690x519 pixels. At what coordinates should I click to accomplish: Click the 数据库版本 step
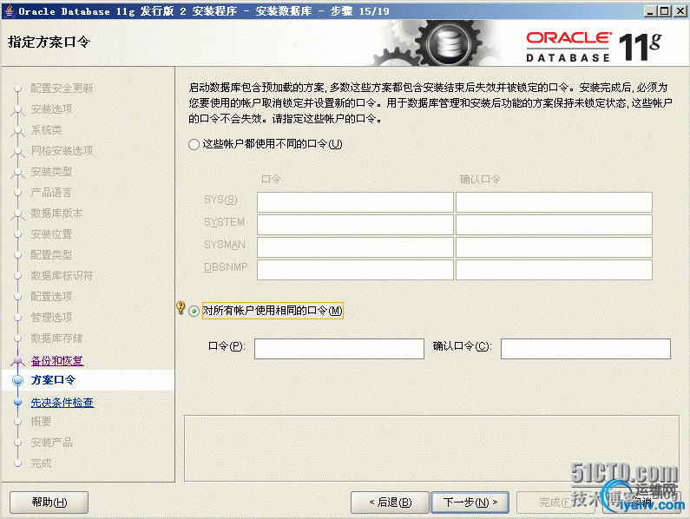[x=56, y=213]
